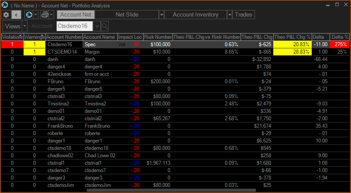Image resolution: width=351 pixels, height=193 pixels.
Task: Open the settings gear icon
Action: (x=6, y=15)
